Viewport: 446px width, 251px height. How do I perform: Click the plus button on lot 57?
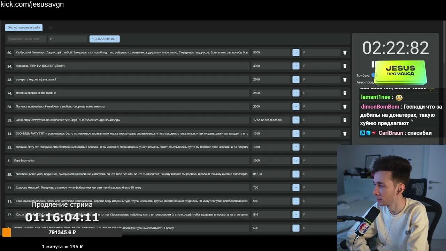[x=296, y=214]
